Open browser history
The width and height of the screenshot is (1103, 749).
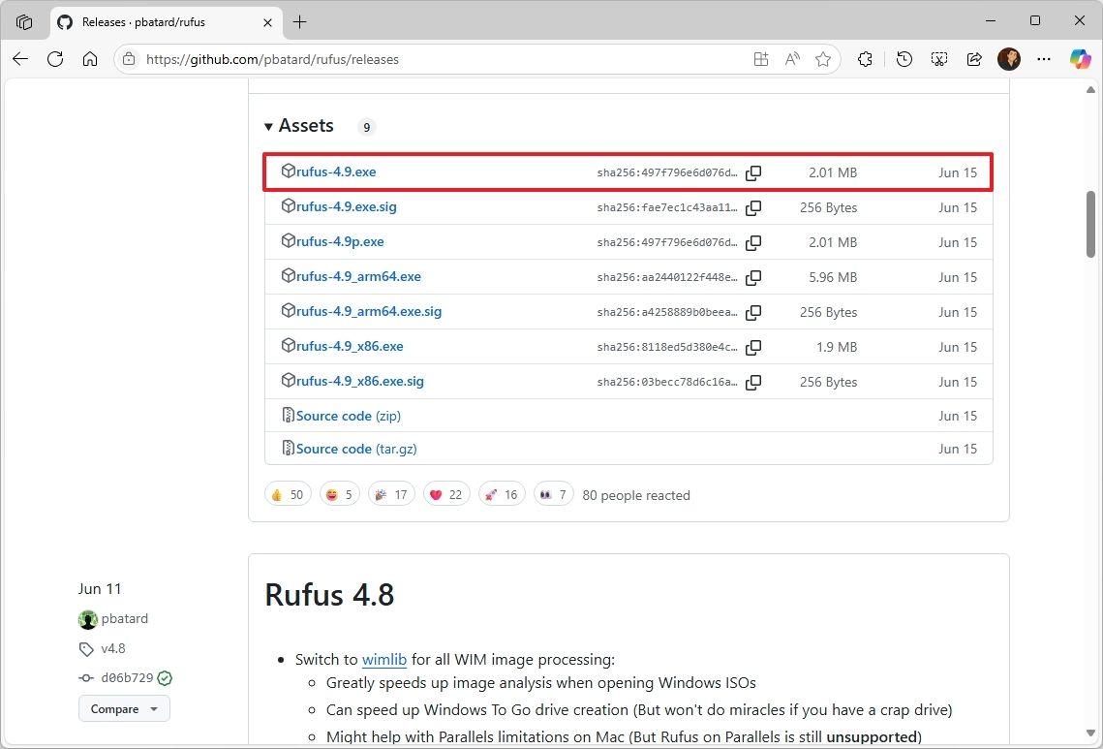point(904,59)
